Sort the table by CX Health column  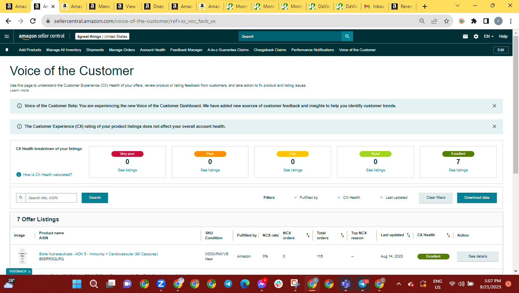[448, 235]
